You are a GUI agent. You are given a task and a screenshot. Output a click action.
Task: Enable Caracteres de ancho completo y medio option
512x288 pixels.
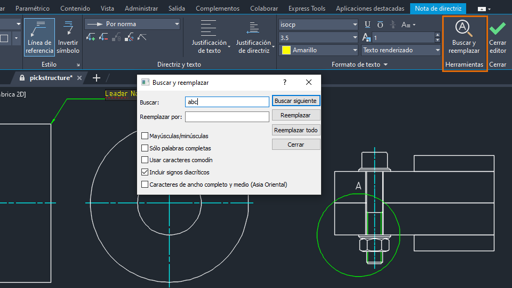click(x=145, y=184)
